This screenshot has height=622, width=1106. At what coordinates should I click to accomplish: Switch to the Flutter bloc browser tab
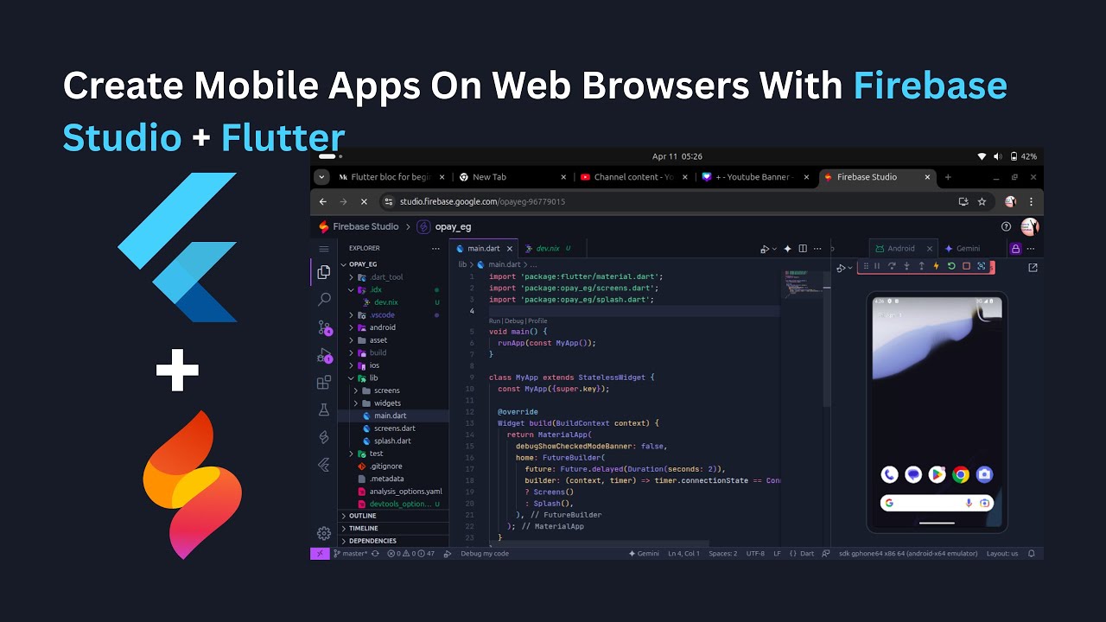click(392, 177)
